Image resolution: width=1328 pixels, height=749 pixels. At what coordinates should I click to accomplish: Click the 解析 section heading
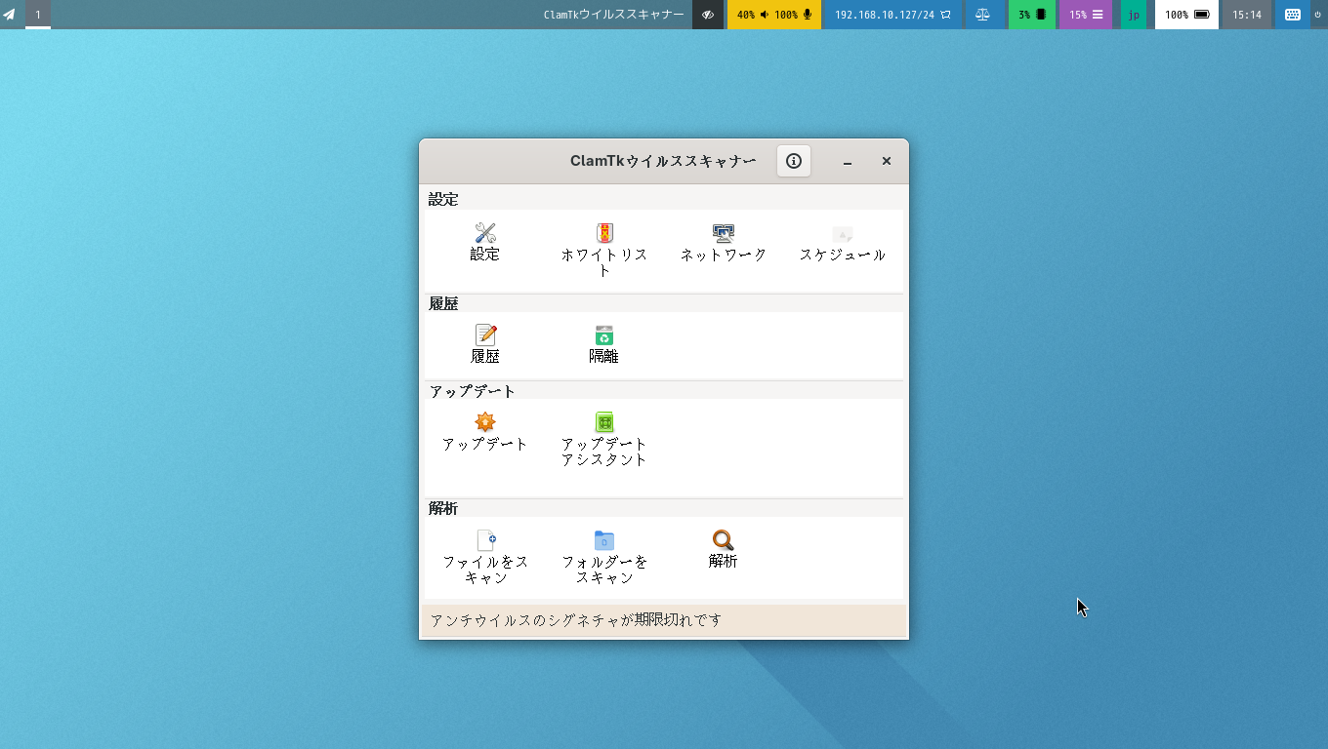coord(443,508)
